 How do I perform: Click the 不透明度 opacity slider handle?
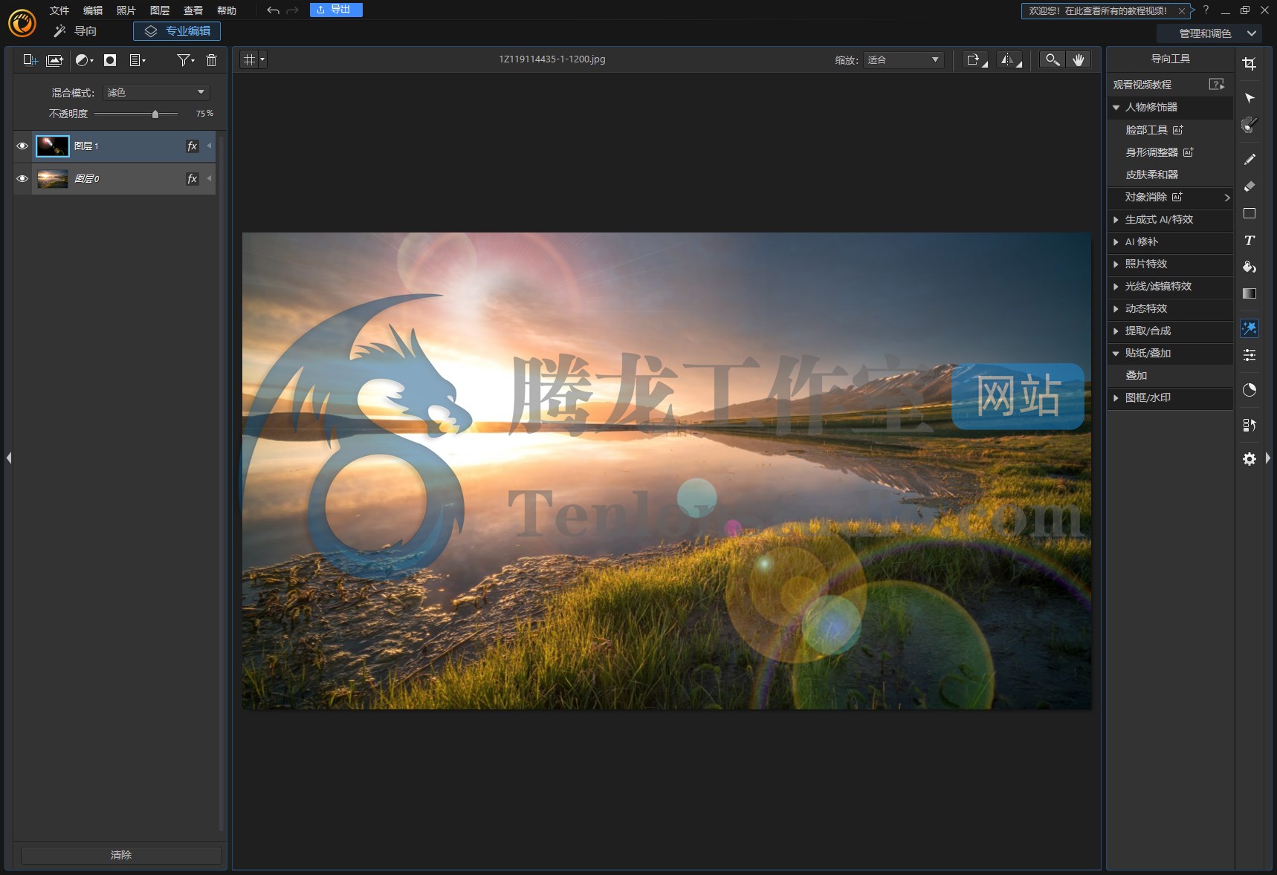155,114
